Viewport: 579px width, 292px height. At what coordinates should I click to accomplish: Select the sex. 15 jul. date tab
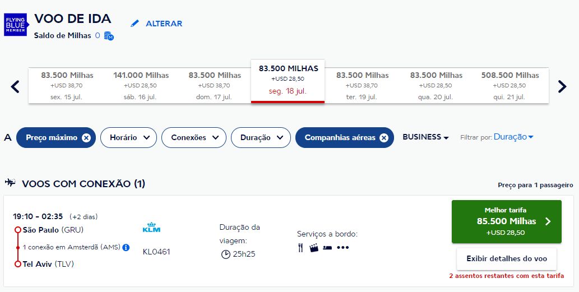click(67, 86)
